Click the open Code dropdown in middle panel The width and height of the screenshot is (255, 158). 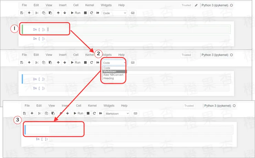pos(115,63)
